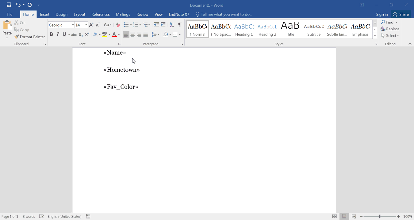The height and width of the screenshot is (220, 414).
Task: Switch to the Insert tab
Action: (44, 14)
